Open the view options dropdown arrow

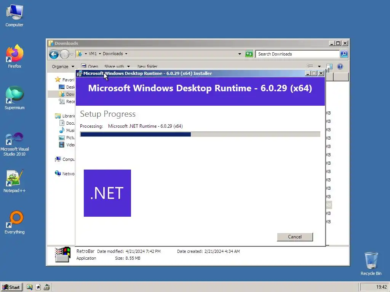(319, 66)
